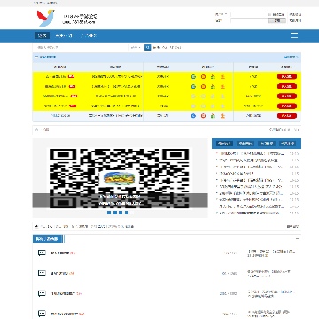This screenshot has height=319, width=319.
Task: Expand the small icon beside the table header title
Action: pyautogui.click(x=36, y=58)
